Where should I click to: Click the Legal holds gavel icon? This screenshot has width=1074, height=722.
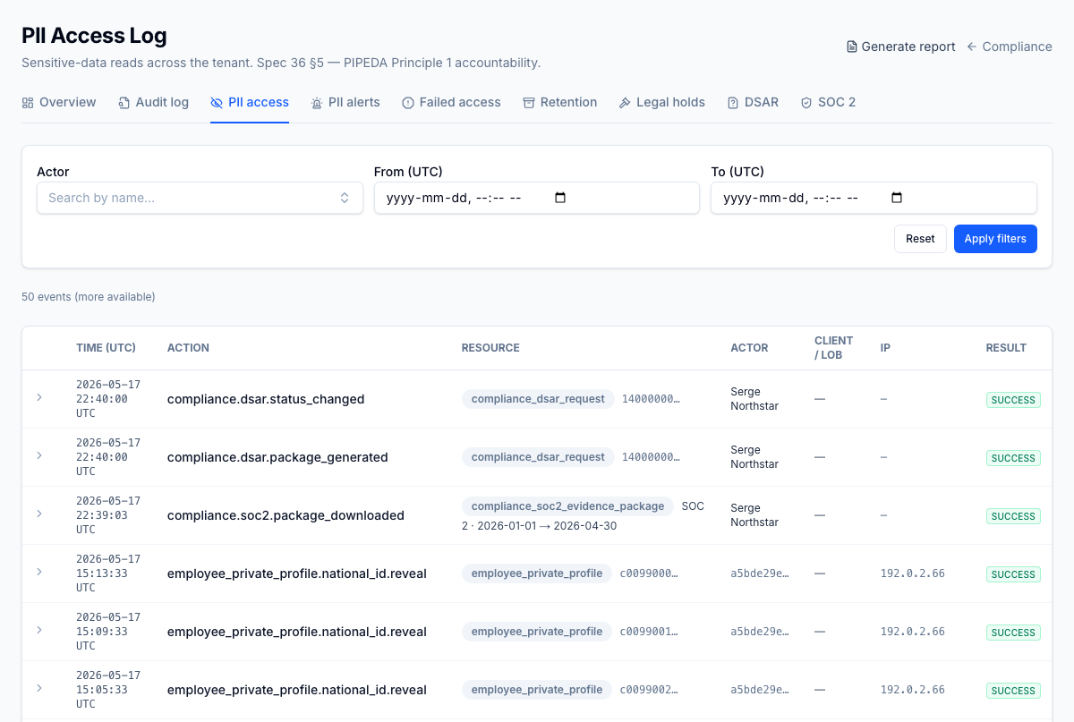pyautogui.click(x=625, y=103)
